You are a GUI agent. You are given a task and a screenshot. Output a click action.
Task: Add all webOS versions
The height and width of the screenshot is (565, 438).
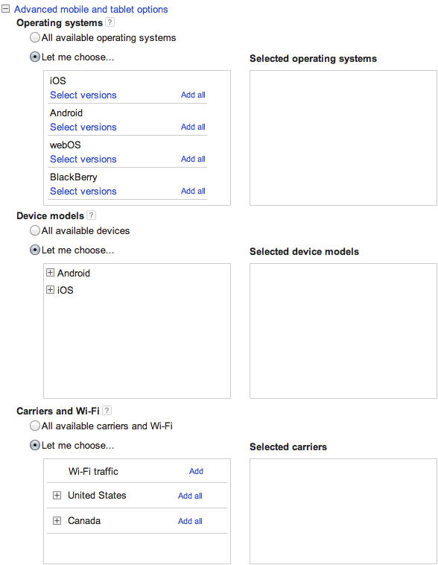pyautogui.click(x=193, y=159)
